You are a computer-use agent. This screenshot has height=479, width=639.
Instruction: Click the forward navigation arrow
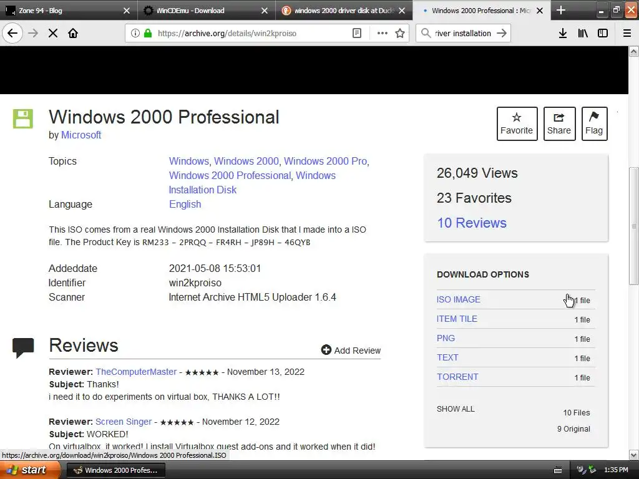pyautogui.click(x=33, y=33)
